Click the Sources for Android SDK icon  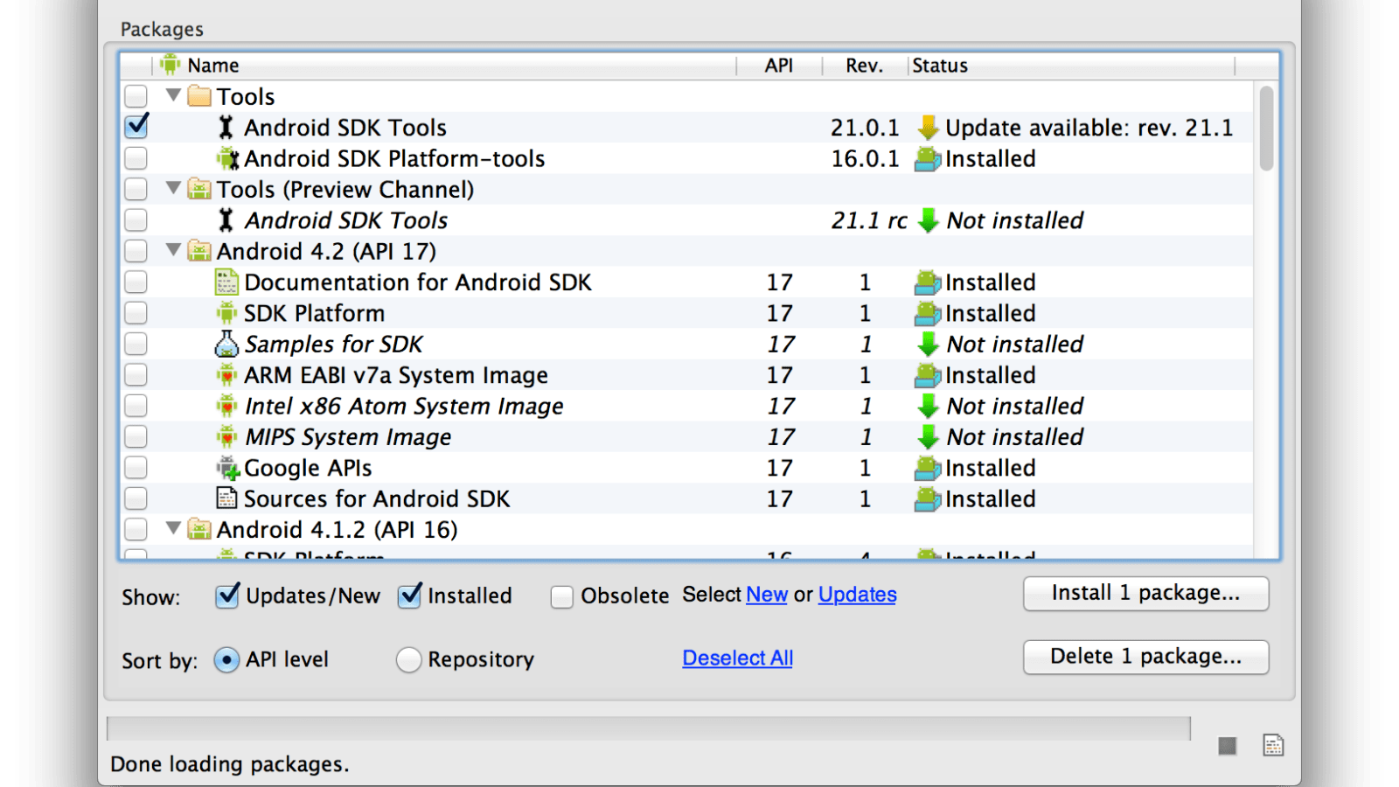pos(226,498)
